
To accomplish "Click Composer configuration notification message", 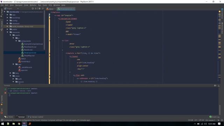I will tap(47, 120).
